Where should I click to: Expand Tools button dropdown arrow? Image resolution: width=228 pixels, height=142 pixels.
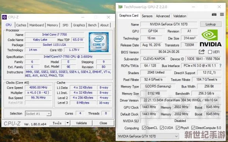pyautogui.click(x=67, y=123)
